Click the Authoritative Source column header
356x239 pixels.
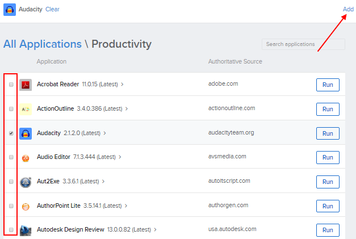(235, 61)
